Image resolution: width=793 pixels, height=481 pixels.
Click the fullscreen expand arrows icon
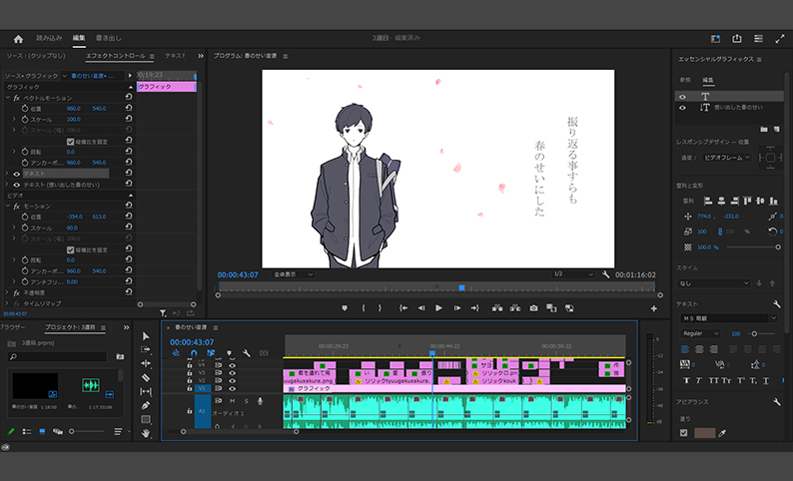pos(779,38)
